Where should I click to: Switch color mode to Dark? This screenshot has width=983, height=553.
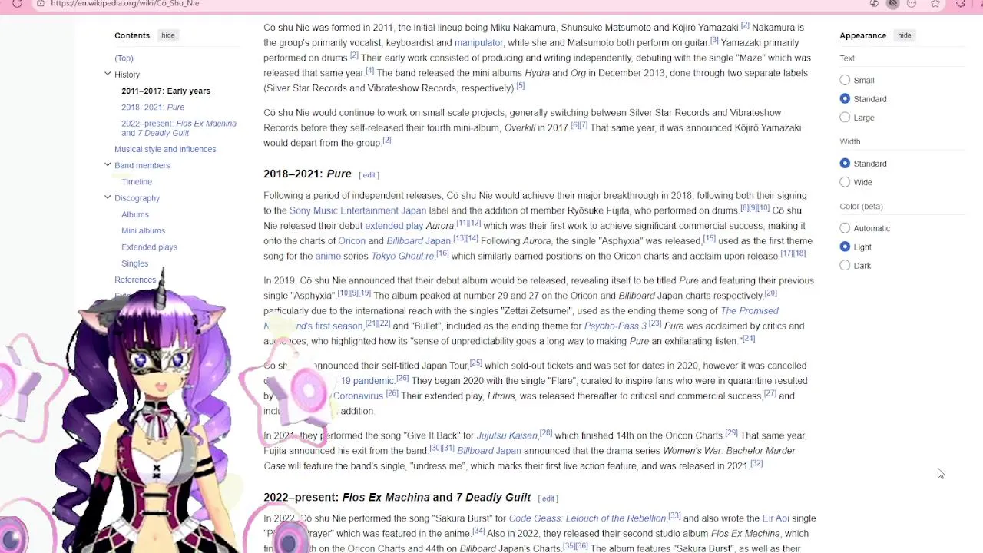845,266
